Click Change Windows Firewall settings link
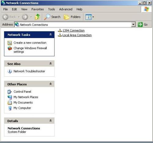Image resolution: width=153 pixels, height=143 pixels. (x=30, y=50)
